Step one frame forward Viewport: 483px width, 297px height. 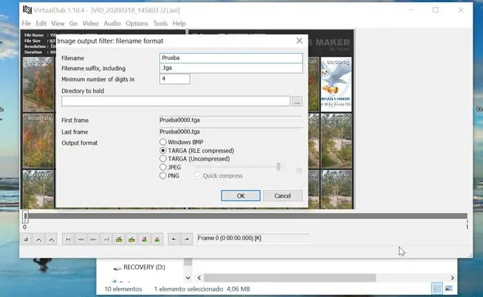coord(93,239)
